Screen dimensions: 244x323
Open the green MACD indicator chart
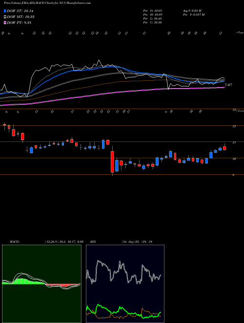pyautogui.click(x=41, y=284)
